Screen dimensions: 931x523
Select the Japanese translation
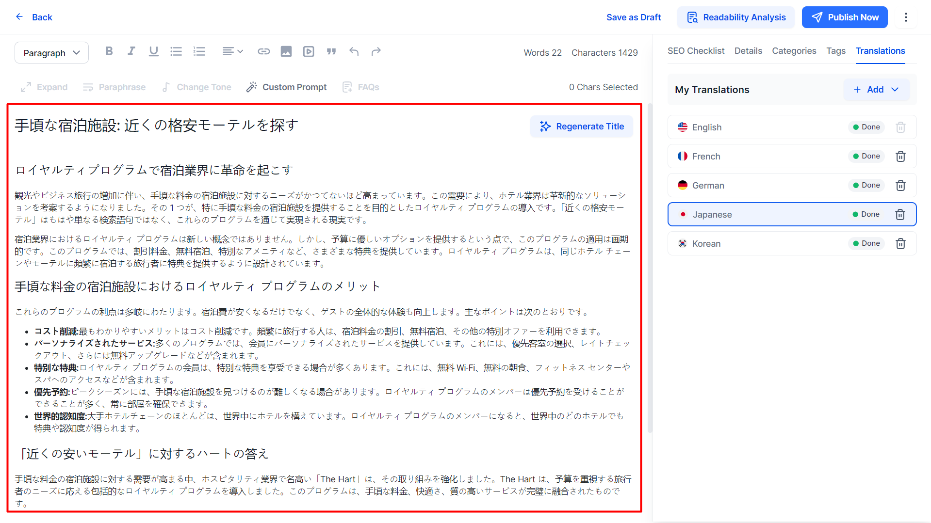(792, 214)
